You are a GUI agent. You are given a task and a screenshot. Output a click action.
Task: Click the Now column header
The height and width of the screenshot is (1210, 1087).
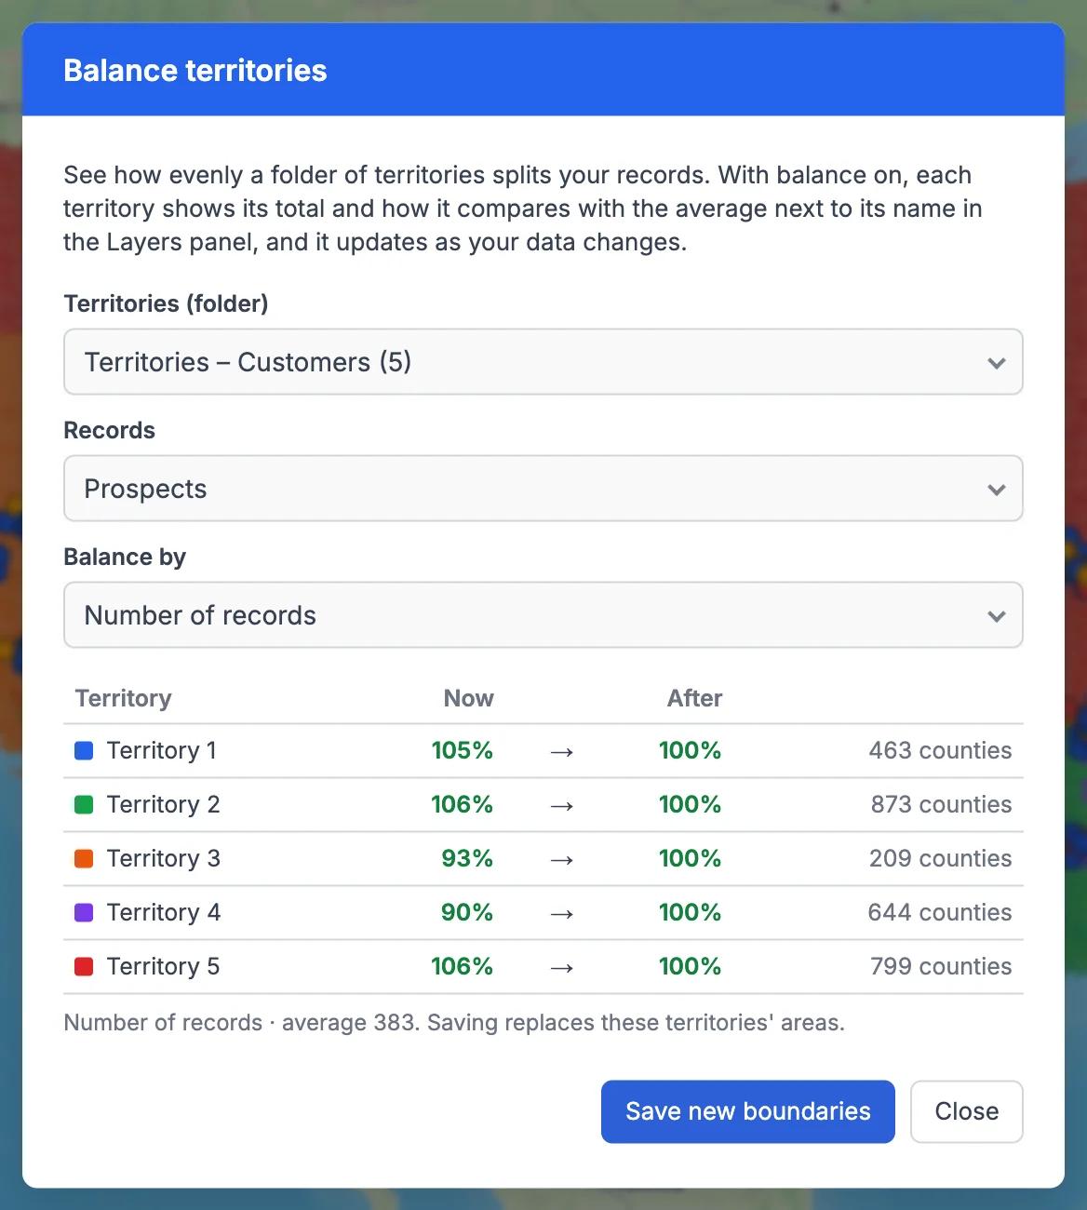[469, 698]
